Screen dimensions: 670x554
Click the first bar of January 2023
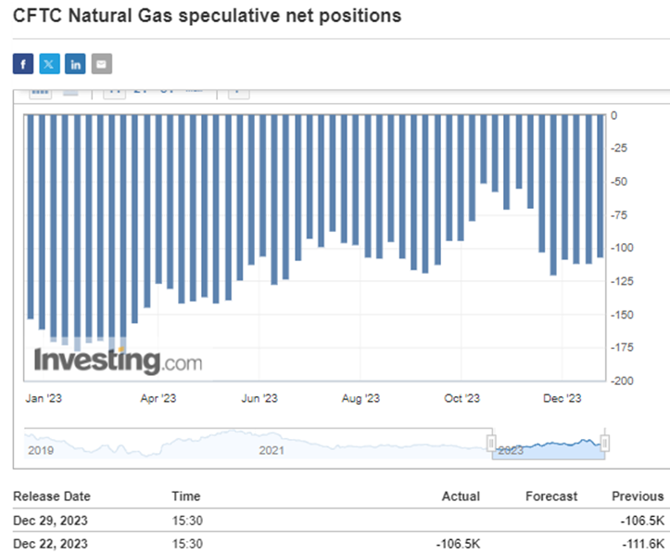pyautogui.click(x=31, y=216)
